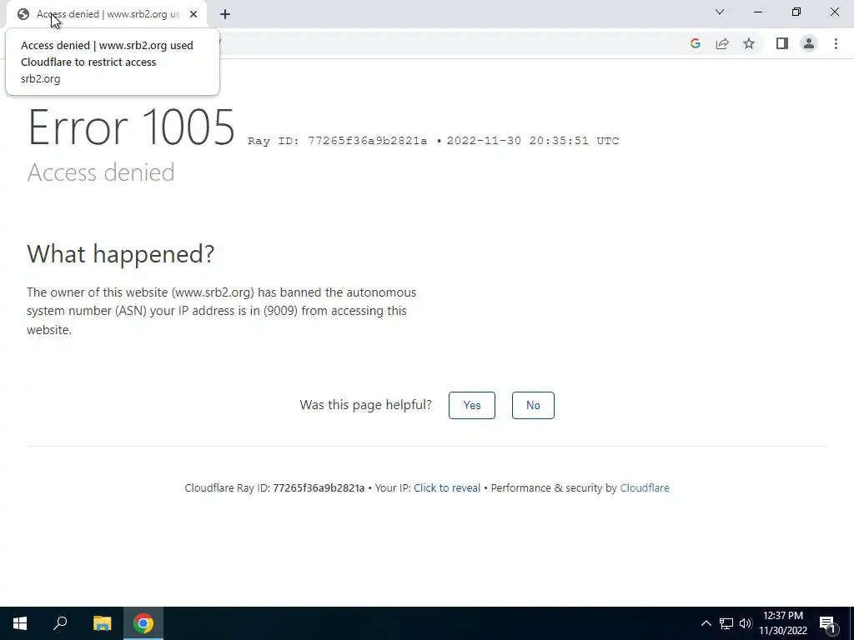Close the Access denied tab

[193, 14]
